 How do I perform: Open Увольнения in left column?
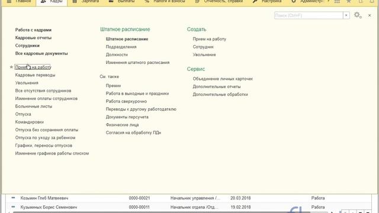27,83
